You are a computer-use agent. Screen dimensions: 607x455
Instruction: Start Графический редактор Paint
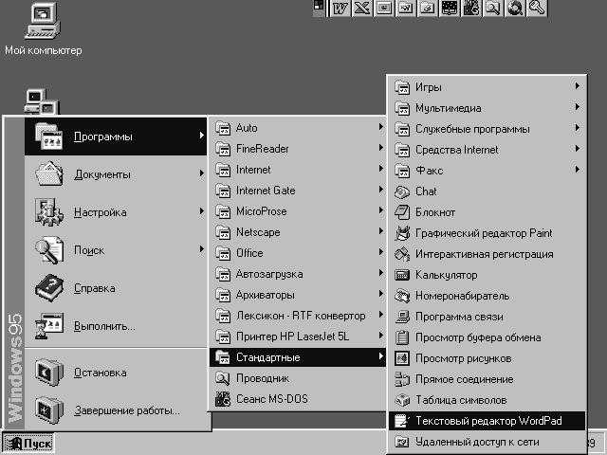tap(487, 233)
